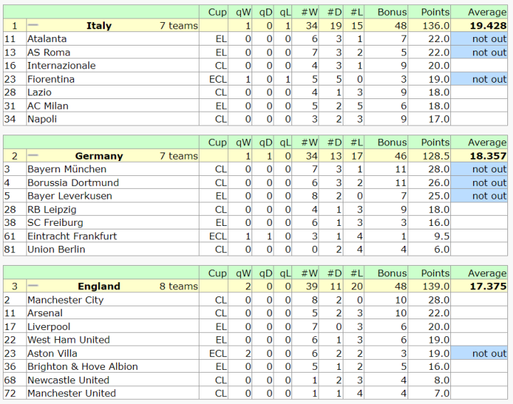
Task: Open the Atalanta team link
Action: pyautogui.click(x=47, y=39)
